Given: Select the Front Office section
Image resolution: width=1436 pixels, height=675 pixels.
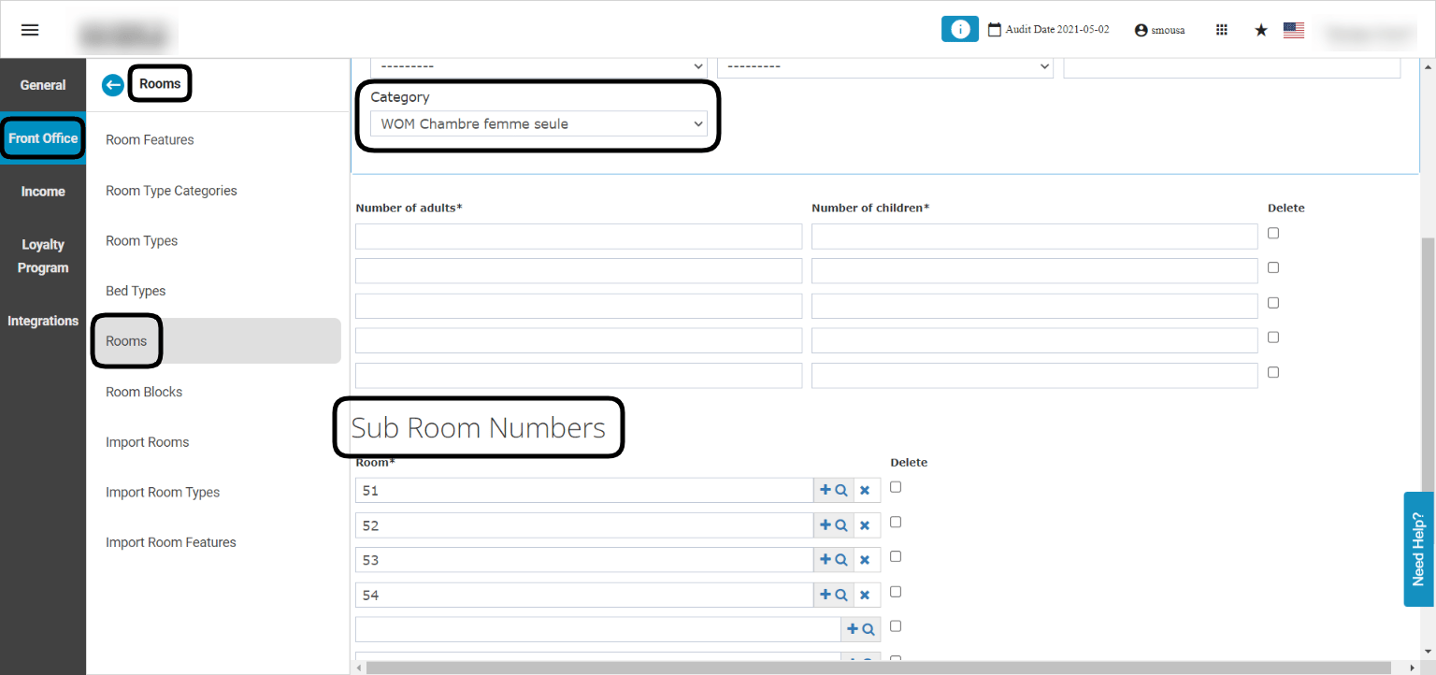Looking at the screenshot, I should [43, 138].
